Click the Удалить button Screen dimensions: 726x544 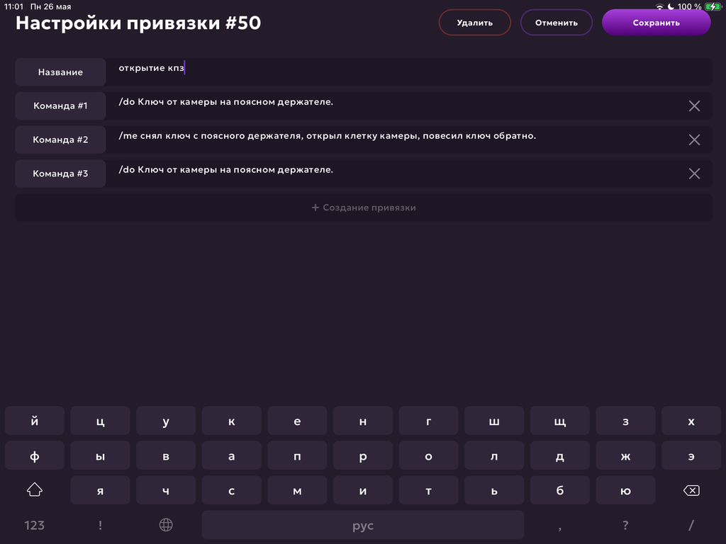click(x=474, y=23)
